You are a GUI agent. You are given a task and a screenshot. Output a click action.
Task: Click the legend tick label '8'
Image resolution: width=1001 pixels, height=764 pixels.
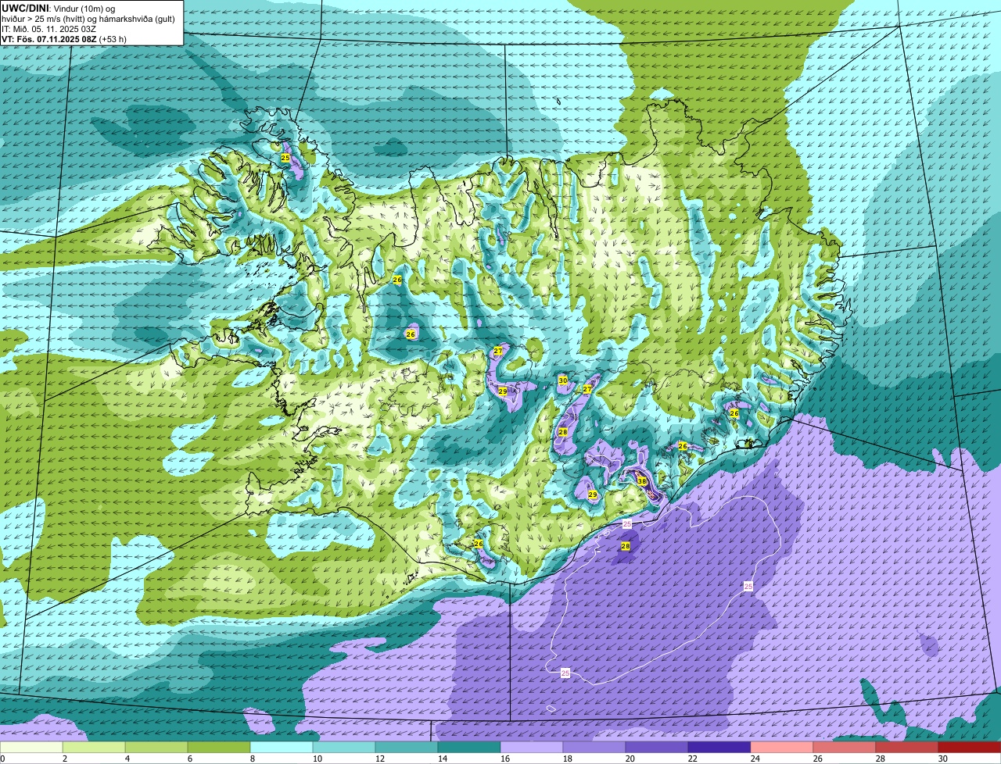click(x=252, y=759)
